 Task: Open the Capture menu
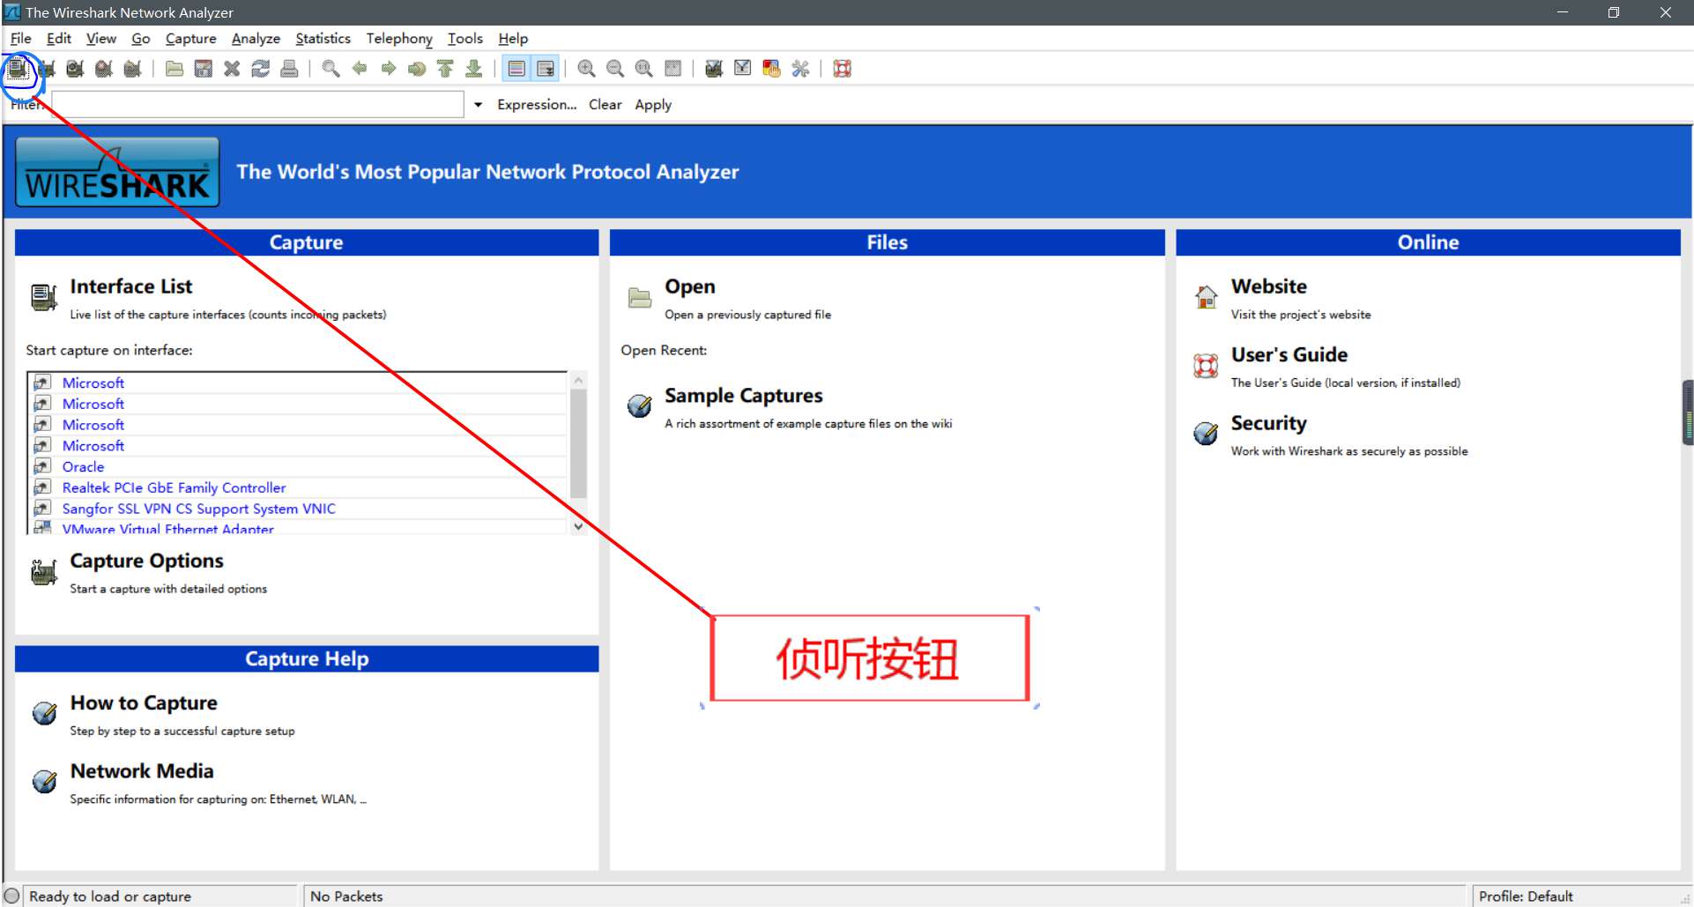point(191,39)
